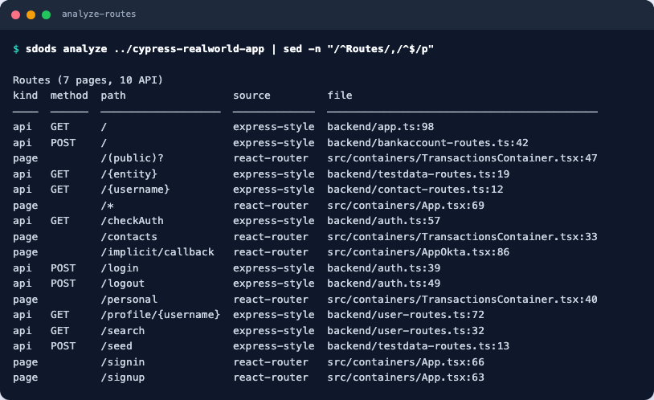Select backend/user-routes.ts:72
Image resolution: width=654 pixels, height=400 pixels.
(406, 315)
